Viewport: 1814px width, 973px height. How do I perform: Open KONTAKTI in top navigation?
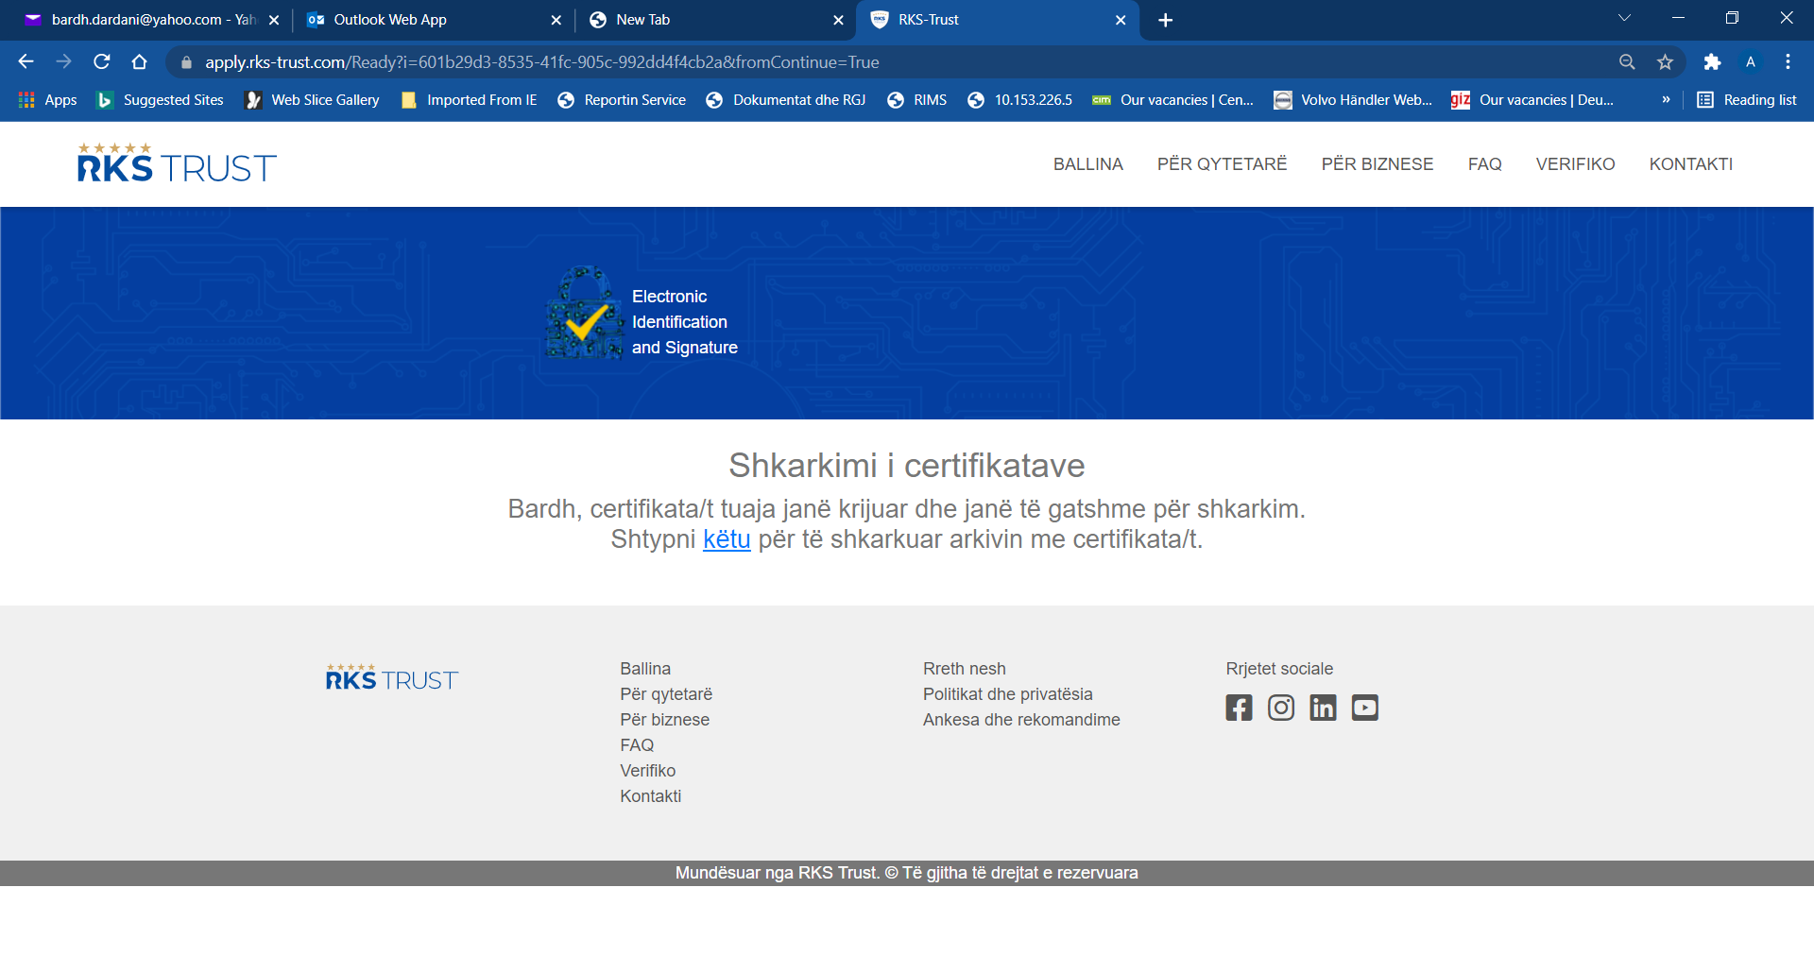tap(1691, 164)
